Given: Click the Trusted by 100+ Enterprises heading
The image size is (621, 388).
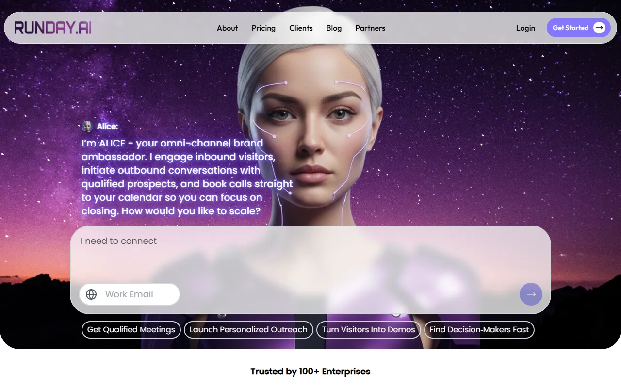Looking at the screenshot, I should (x=310, y=372).
